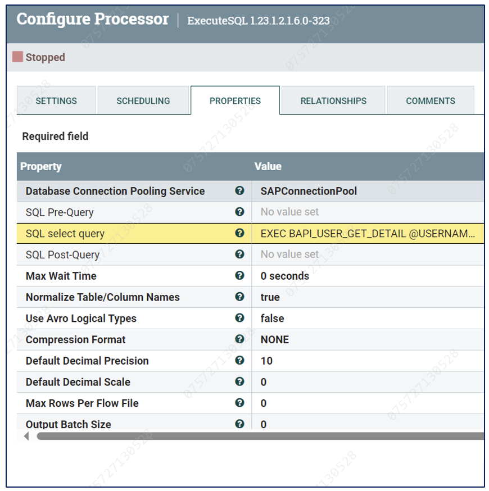489x491 pixels.
Task: Click the horizontal scrollbar thumb
Action: click(x=260, y=436)
